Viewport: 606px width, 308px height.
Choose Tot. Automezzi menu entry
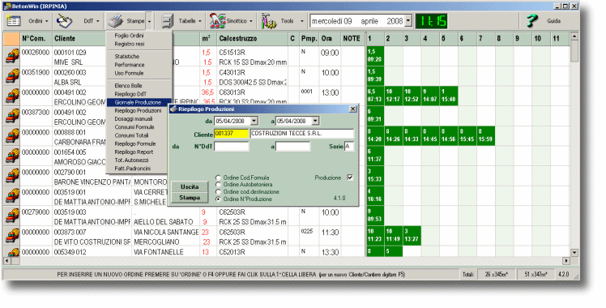click(131, 160)
